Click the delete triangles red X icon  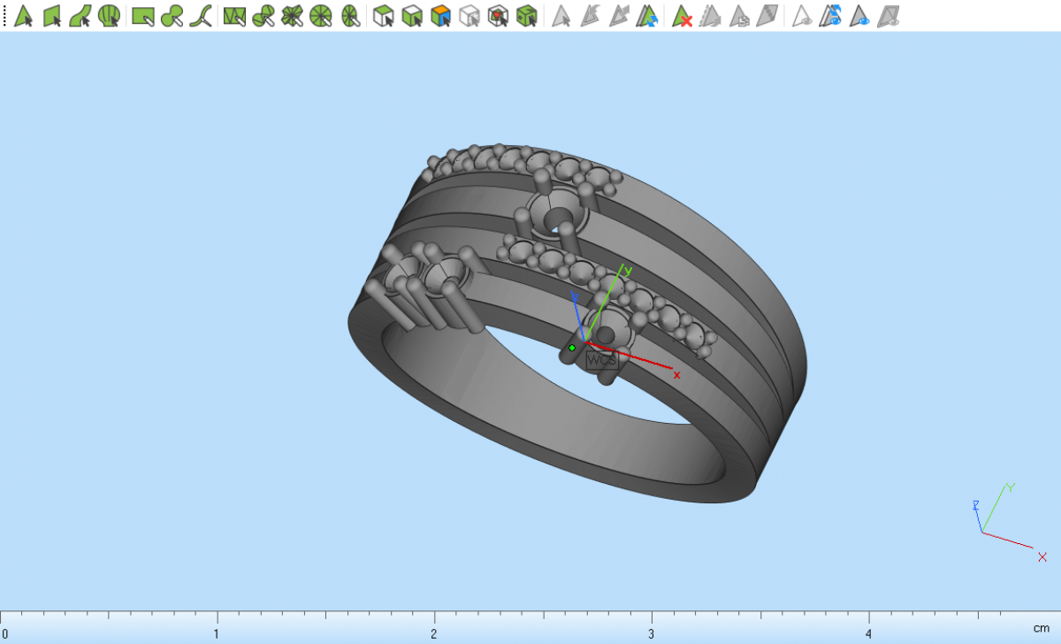point(681,15)
